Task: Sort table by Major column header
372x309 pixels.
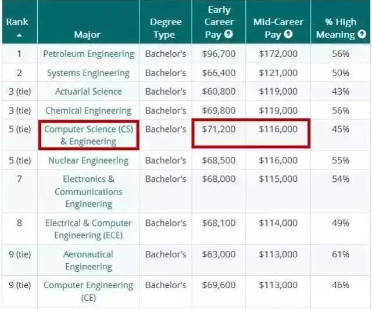Action: (x=88, y=34)
